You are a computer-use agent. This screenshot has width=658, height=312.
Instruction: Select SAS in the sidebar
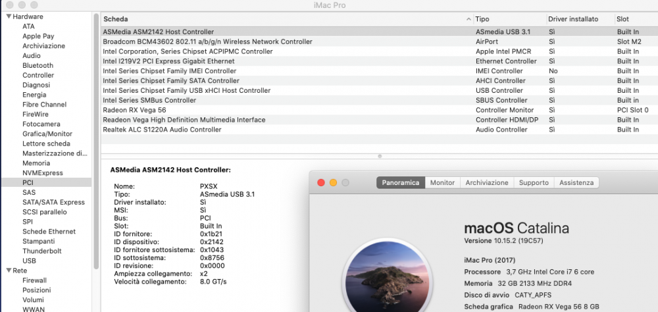coord(29,192)
